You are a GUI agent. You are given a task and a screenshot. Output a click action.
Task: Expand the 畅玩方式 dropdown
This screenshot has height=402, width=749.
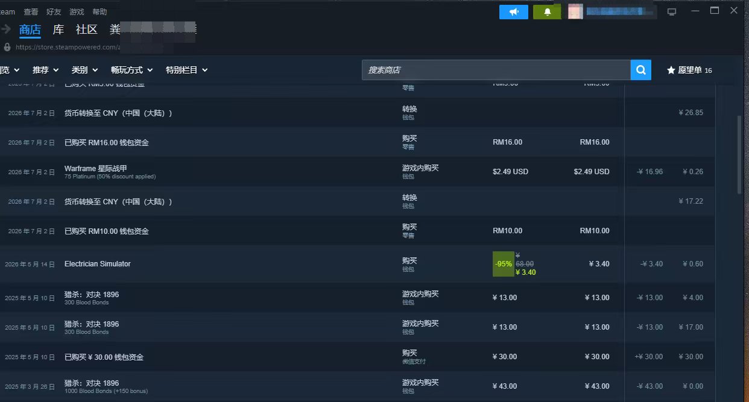132,70
